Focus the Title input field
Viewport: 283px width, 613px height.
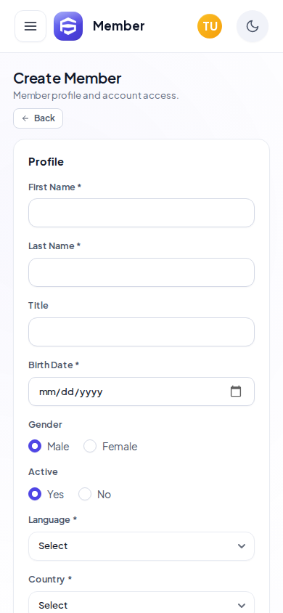(141, 332)
